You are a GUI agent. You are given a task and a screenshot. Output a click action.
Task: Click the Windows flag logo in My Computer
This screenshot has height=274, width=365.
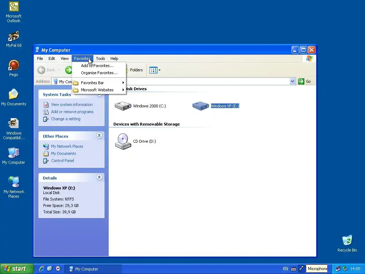pyautogui.click(x=309, y=59)
